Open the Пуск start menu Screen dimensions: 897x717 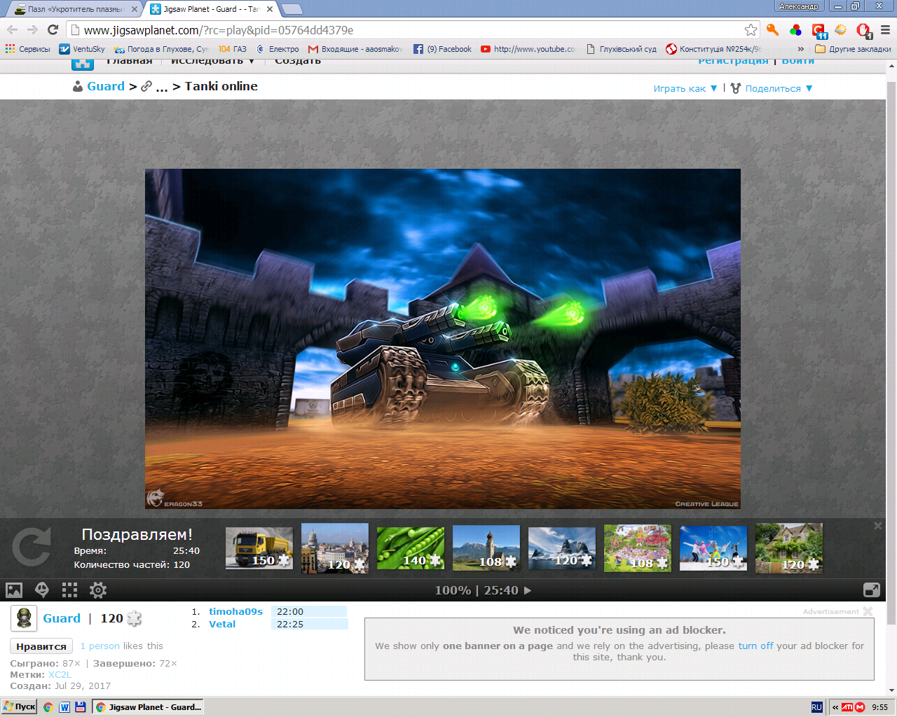click(19, 706)
